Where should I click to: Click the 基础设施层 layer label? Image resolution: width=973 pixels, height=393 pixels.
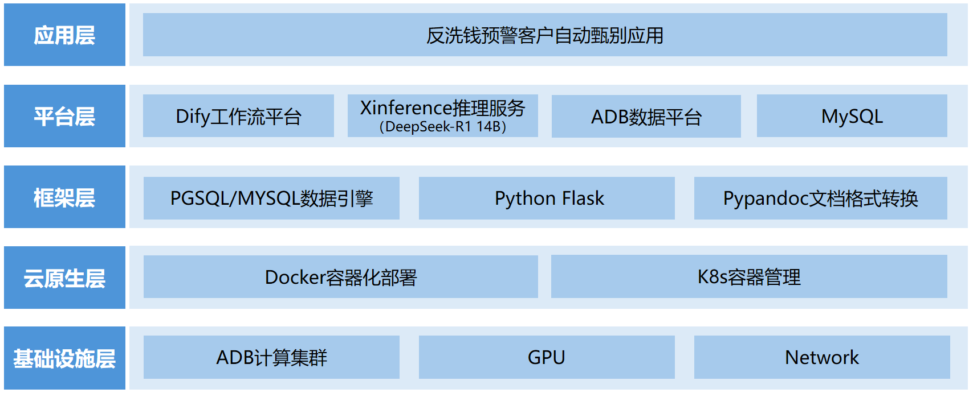pyautogui.click(x=64, y=358)
